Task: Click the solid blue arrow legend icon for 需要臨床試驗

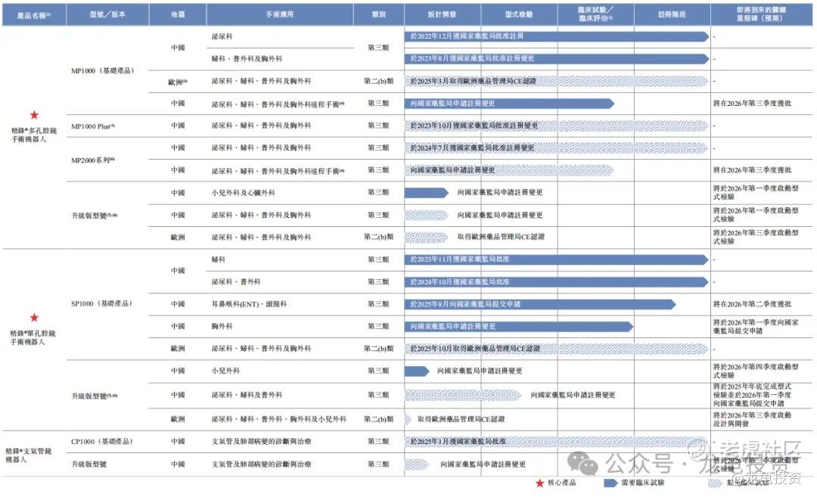Action: click(x=610, y=483)
